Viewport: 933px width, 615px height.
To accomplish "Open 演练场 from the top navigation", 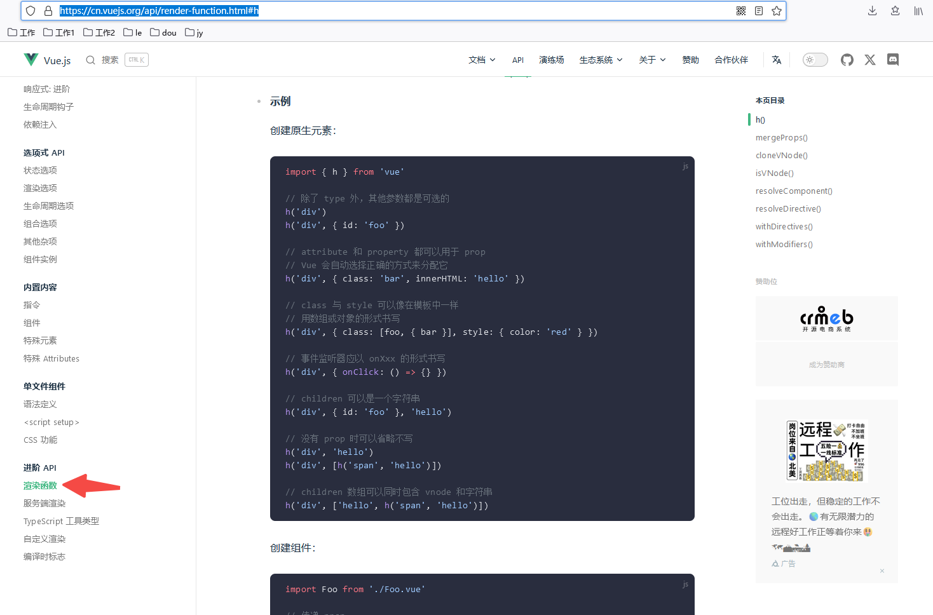I will [551, 59].
